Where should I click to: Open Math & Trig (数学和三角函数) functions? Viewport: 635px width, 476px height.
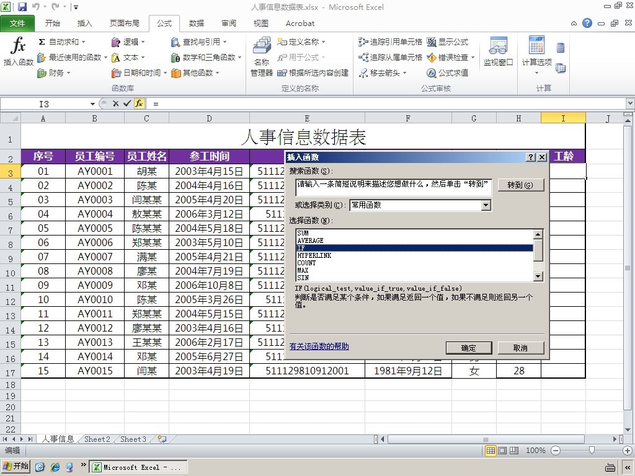(x=206, y=58)
